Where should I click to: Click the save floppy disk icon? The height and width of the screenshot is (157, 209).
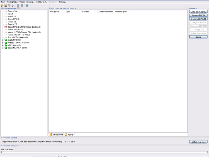pyautogui.click(x=6, y=6)
